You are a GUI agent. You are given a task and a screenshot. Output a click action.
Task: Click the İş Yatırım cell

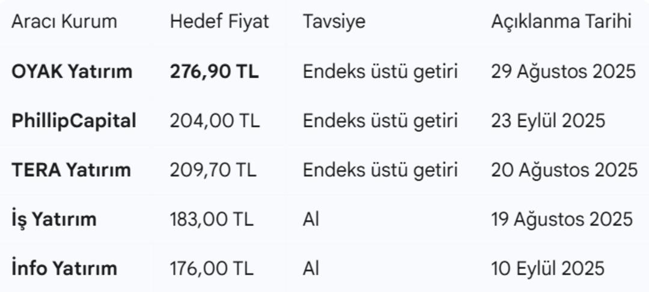coord(54,219)
